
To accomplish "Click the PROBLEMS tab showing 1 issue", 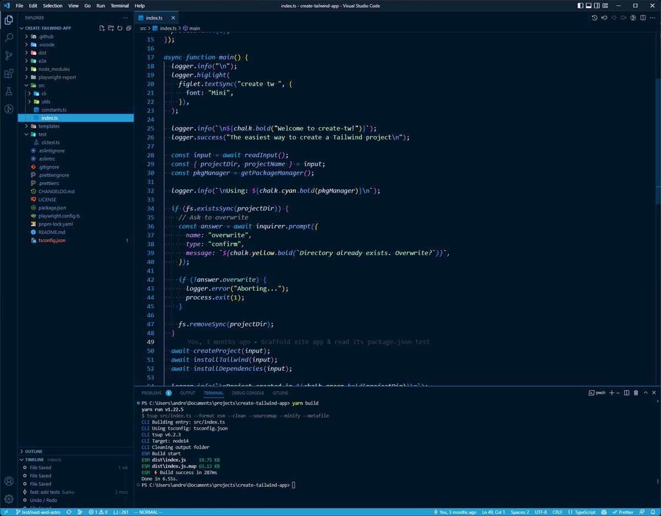I will click(x=151, y=393).
